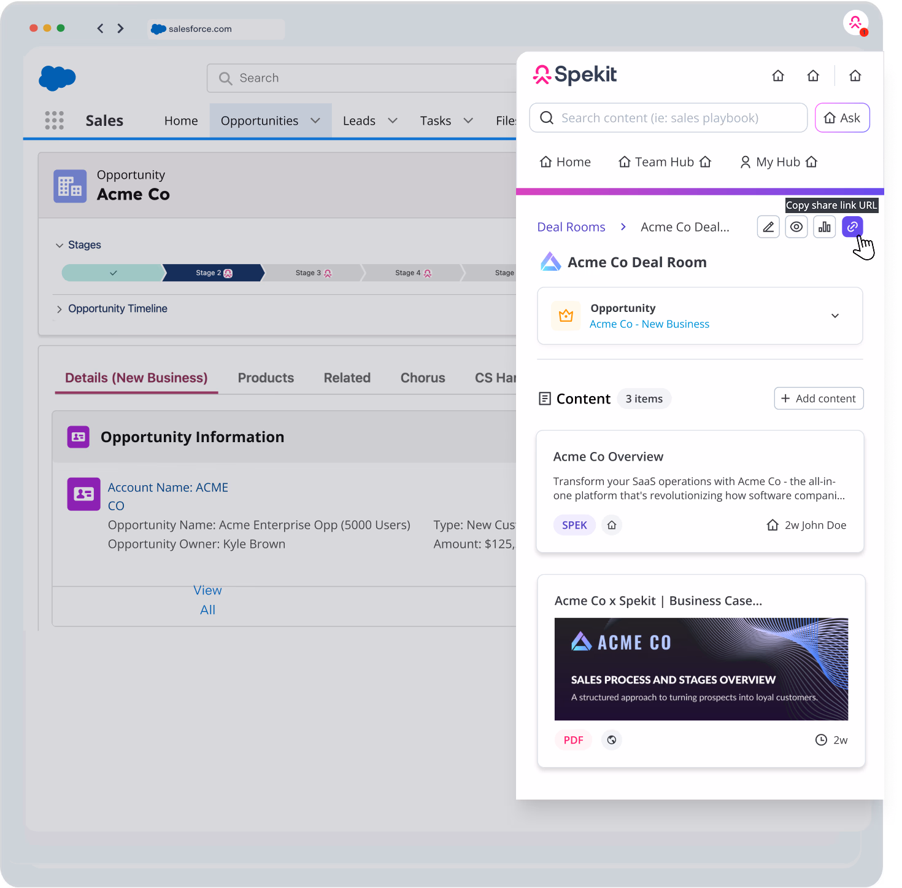The width and height of the screenshot is (902, 888).
Task: Click the breadcrumb chevron after Deal Rooms
Action: (623, 227)
